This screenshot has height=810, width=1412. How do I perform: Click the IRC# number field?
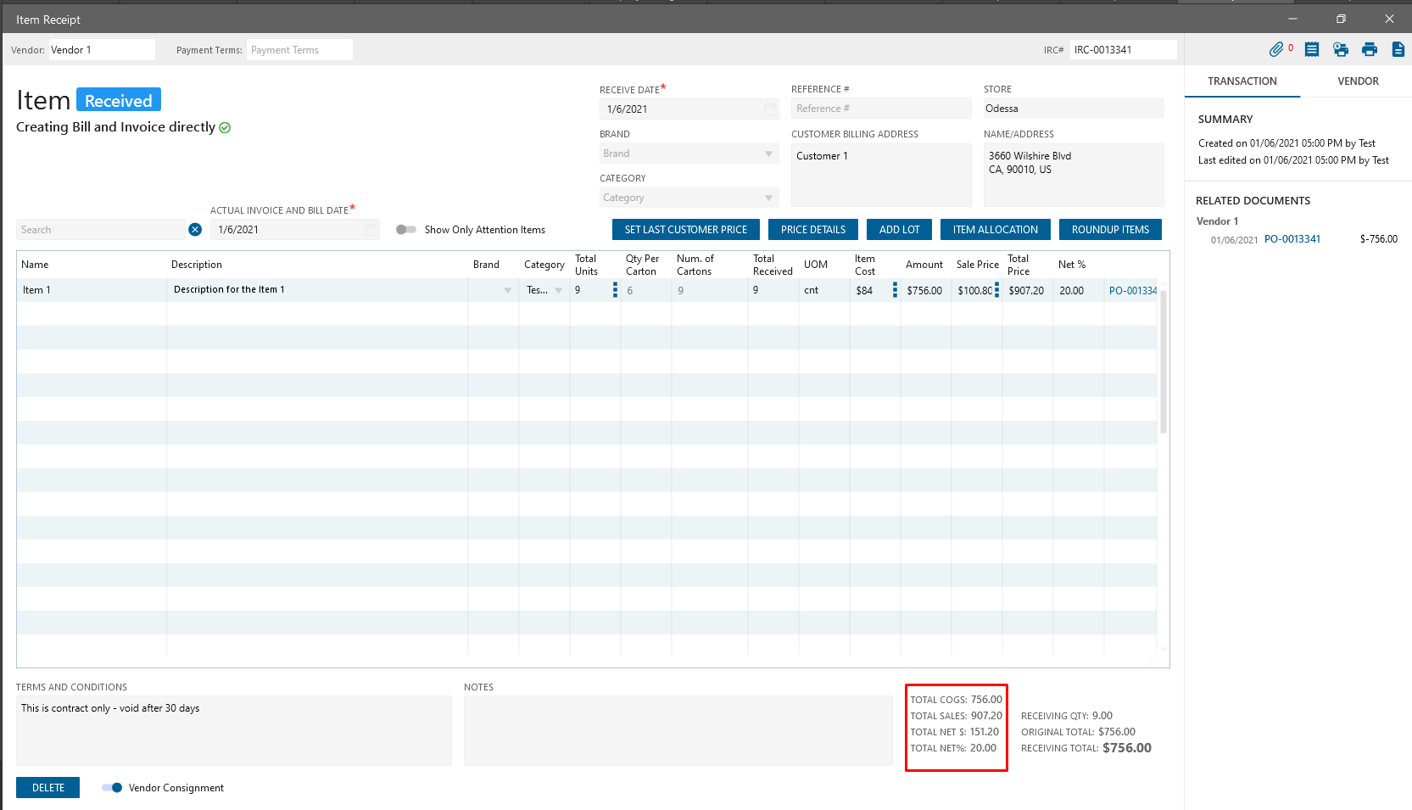click(x=1123, y=50)
